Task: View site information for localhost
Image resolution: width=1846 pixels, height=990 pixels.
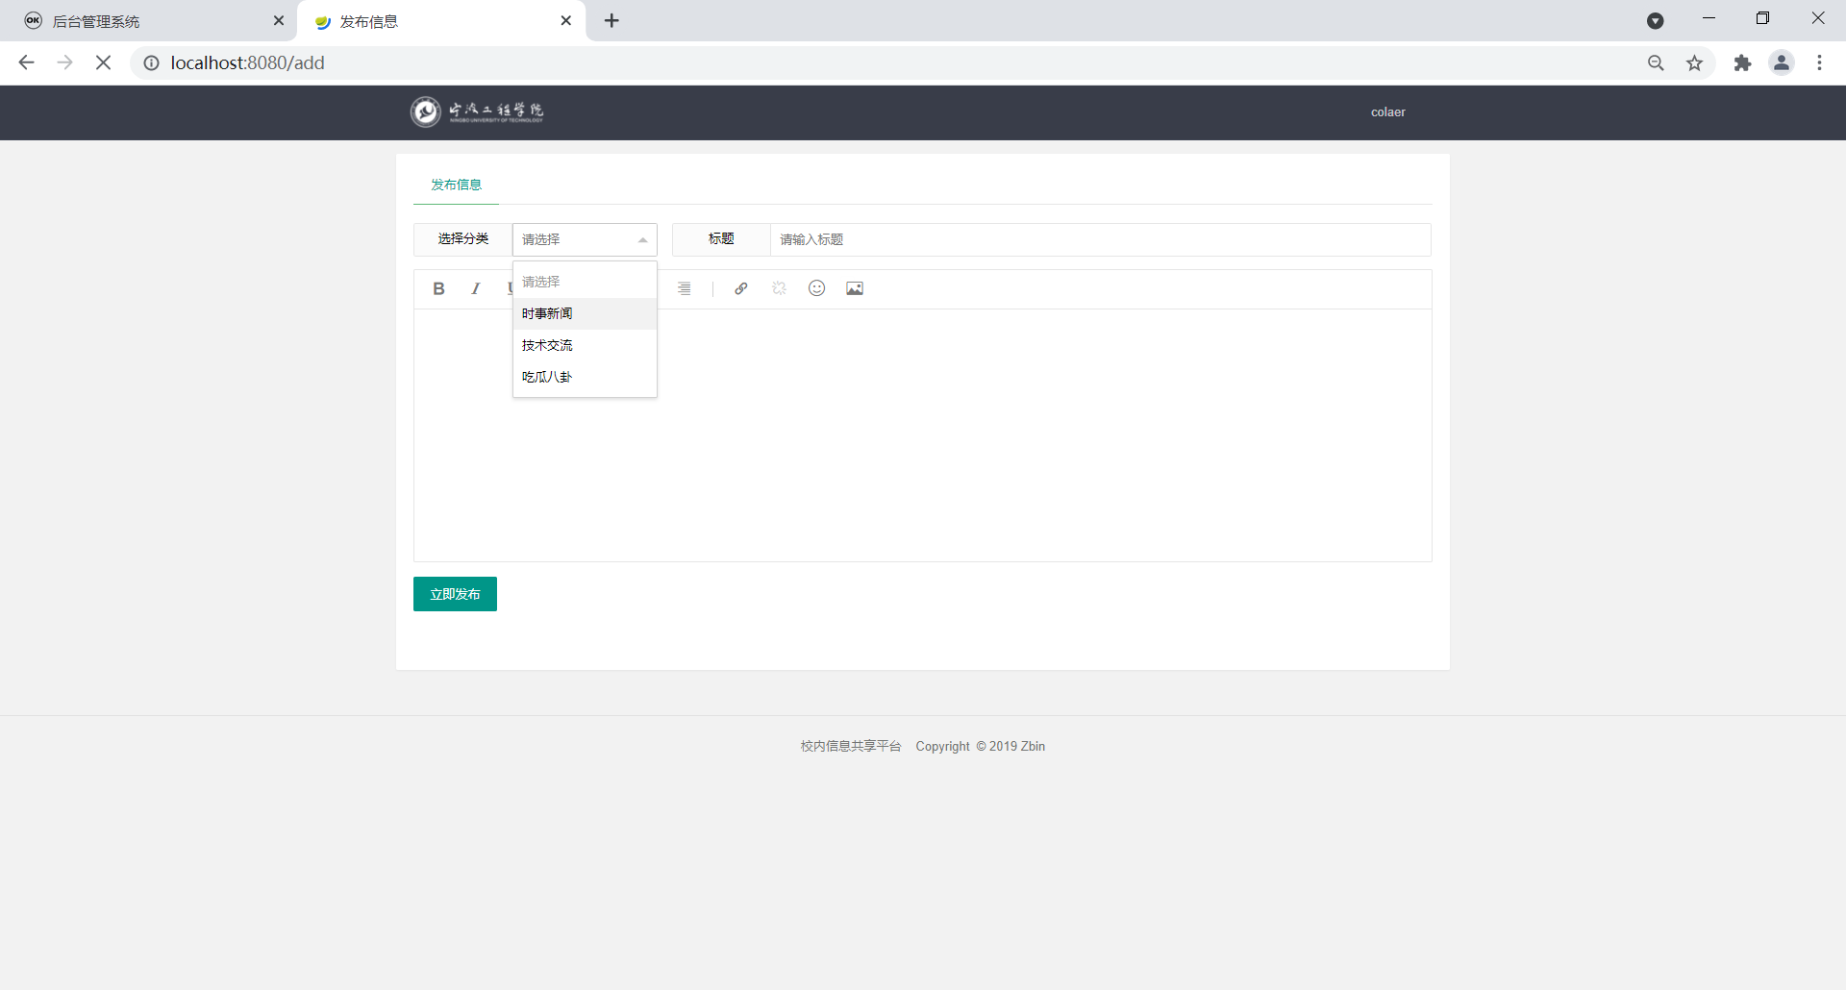Action: (151, 62)
